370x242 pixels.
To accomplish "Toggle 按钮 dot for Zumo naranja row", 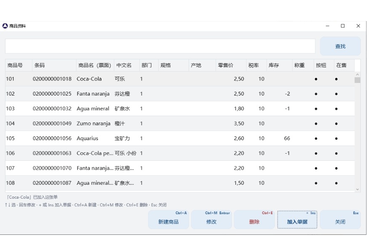I will [x=316, y=124].
